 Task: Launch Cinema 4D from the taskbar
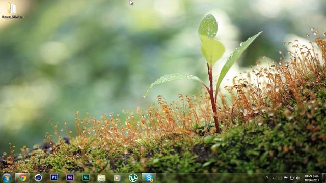point(38,178)
